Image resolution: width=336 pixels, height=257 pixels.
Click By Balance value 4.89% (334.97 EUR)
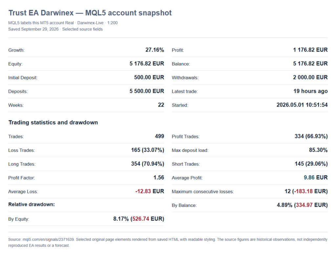point(302,205)
